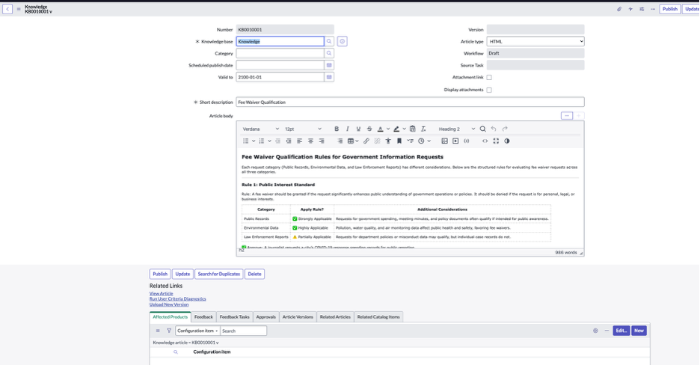The height and width of the screenshot is (365, 700).
Task: Open find and replace in editor
Action: [x=482, y=129]
